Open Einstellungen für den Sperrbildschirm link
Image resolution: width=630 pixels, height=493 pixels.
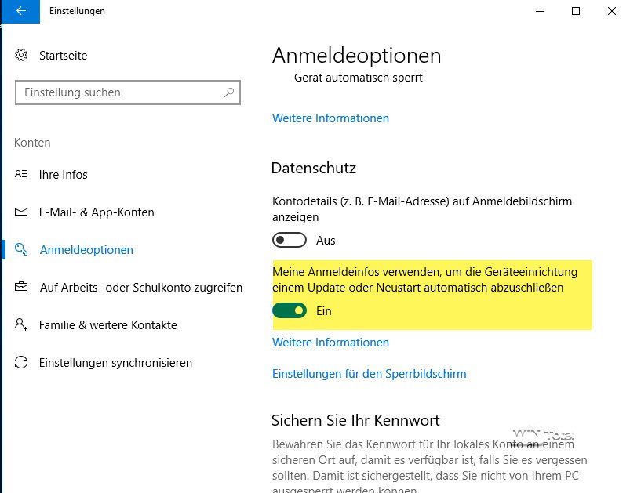point(369,374)
